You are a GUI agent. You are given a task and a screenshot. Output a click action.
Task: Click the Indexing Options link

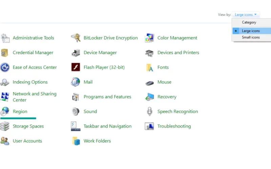click(x=30, y=82)
